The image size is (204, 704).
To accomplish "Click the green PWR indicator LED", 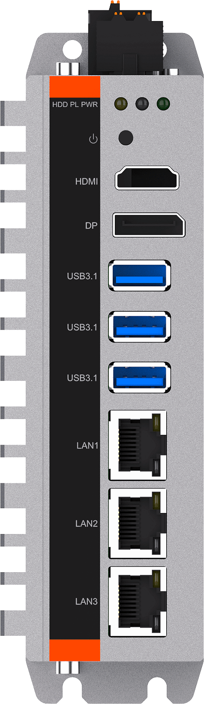I will click(163, 104).
